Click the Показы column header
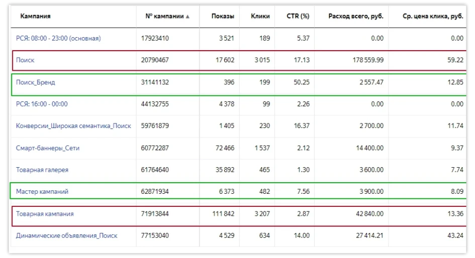The image size is (475, 258). 223,17
